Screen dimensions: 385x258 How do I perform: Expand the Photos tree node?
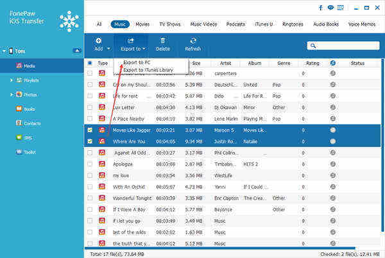[x=12, y=94]
